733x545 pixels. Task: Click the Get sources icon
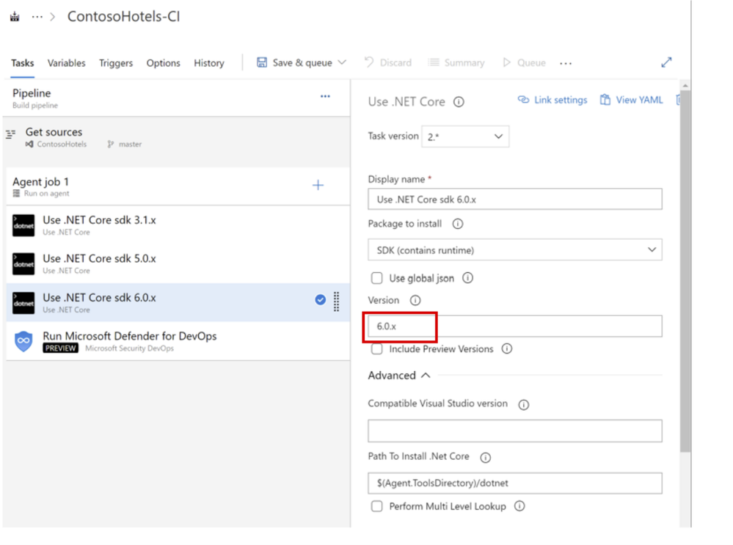[x=11, y=135]
